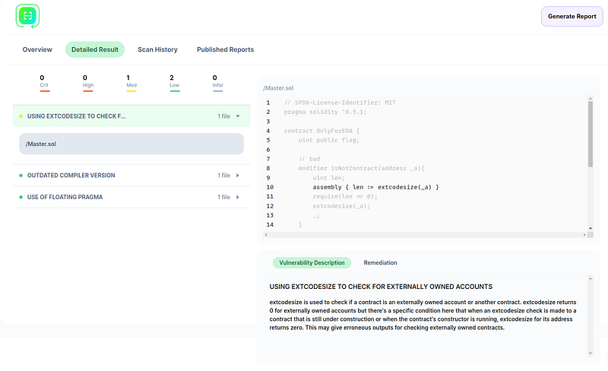Open the Remediation tab

(380, 262)
